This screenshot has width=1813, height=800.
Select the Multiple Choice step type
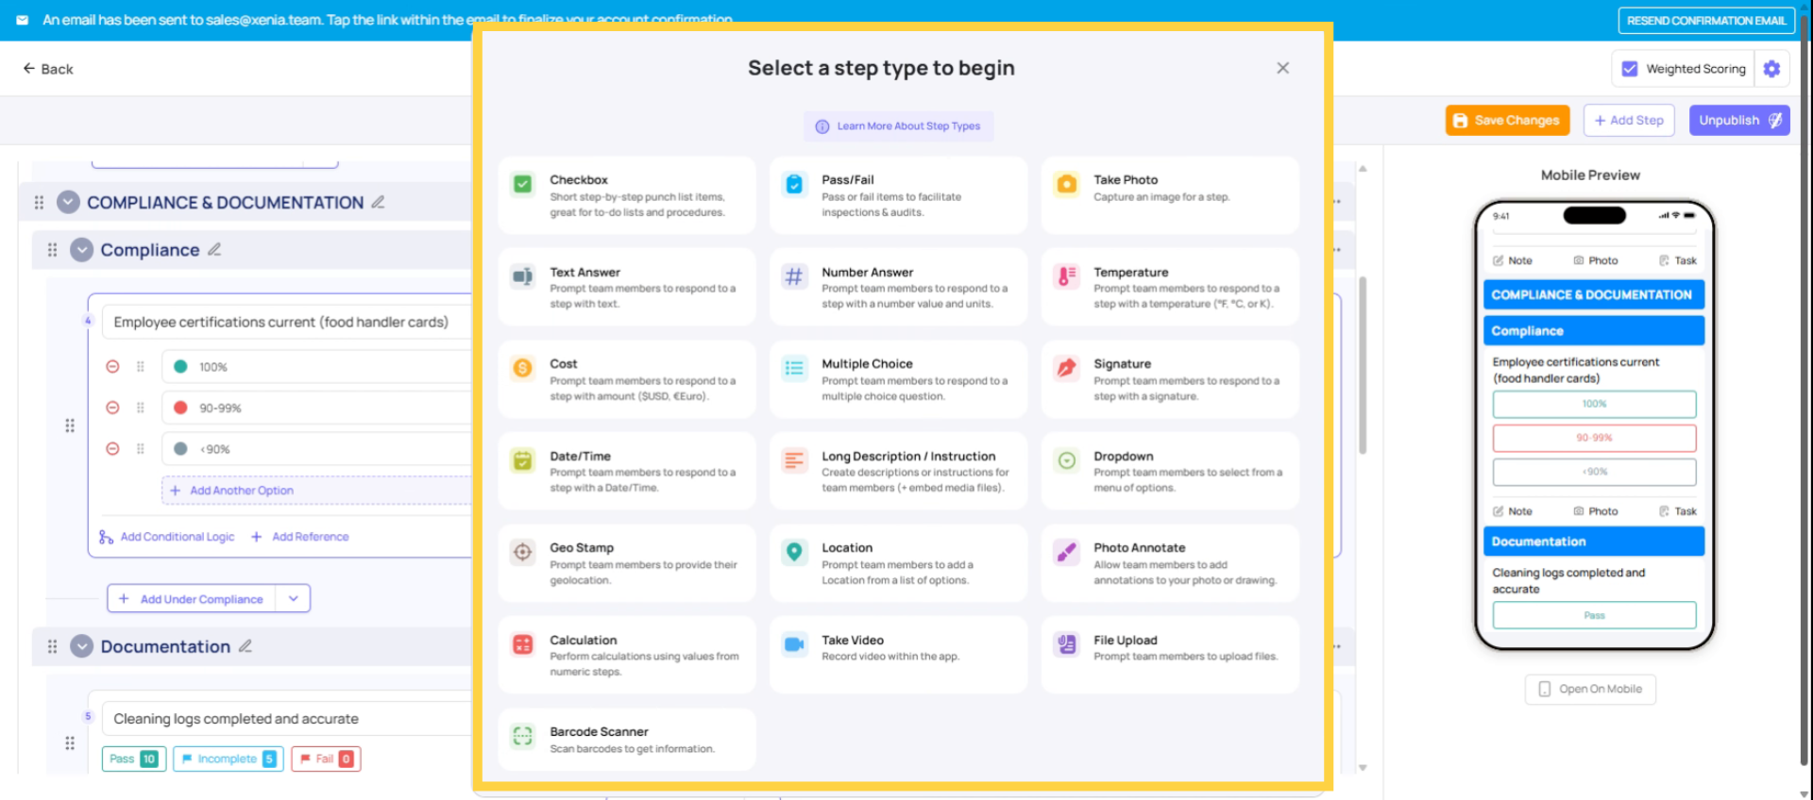pyautogui.click(x=898, y=379)
